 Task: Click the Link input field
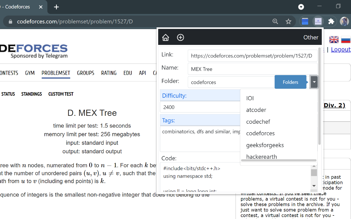point(253,56)
